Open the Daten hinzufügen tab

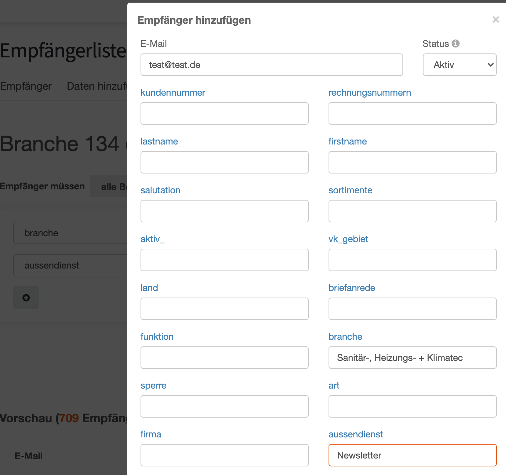[x=97, y=86]
